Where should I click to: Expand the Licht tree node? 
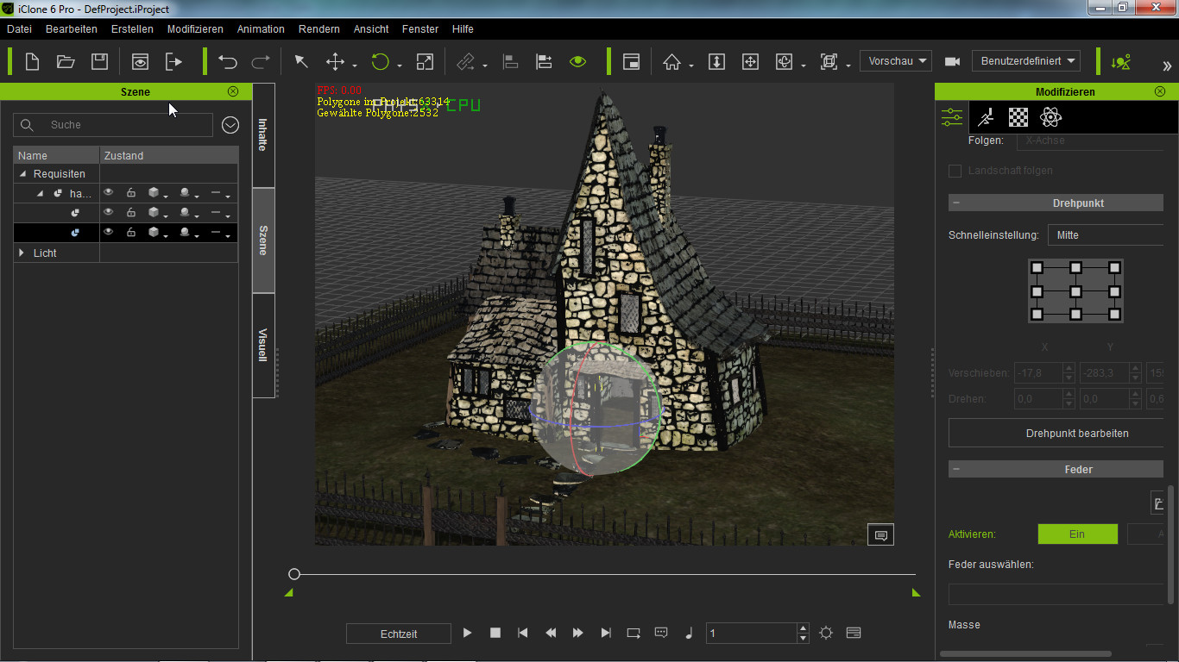point(22,253)
